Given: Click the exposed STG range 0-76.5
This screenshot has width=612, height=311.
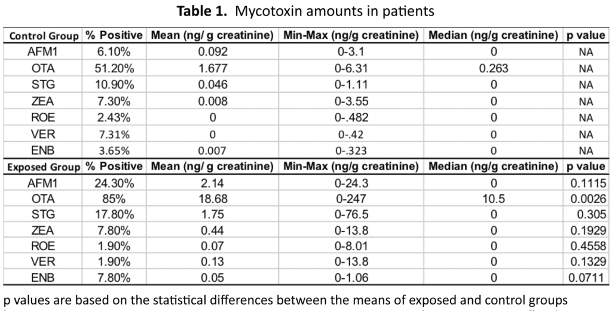Looking at the screenshot, I should (x=351, y=215).
